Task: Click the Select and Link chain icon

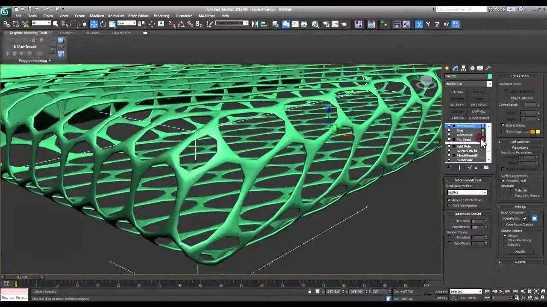Action: [x=6, y=24]
